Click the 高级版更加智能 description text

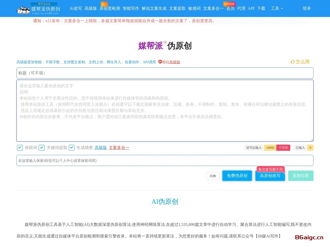click(x=86, y=62)
